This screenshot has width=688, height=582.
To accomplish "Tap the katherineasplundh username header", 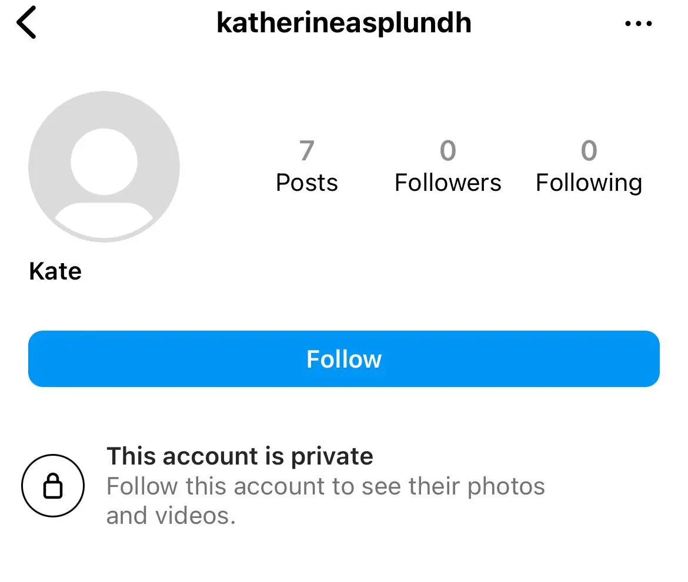I will pyautogui.click(x=344, y=23).
